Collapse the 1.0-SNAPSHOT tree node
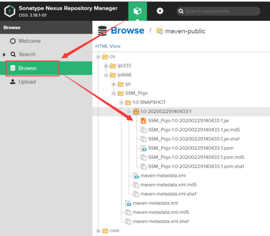The width and height of the screenshot is (270, 236). coord(122,102)
